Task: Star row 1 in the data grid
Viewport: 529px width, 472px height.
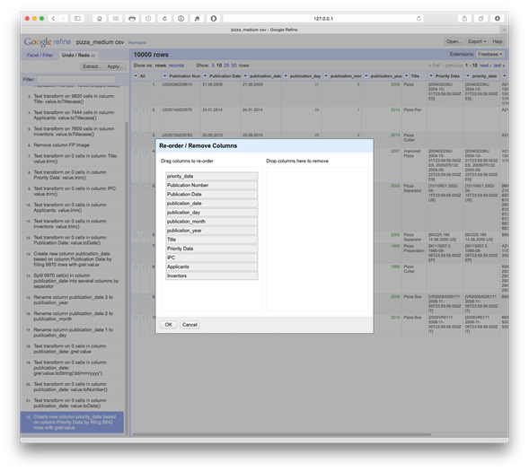Action: 136,84
